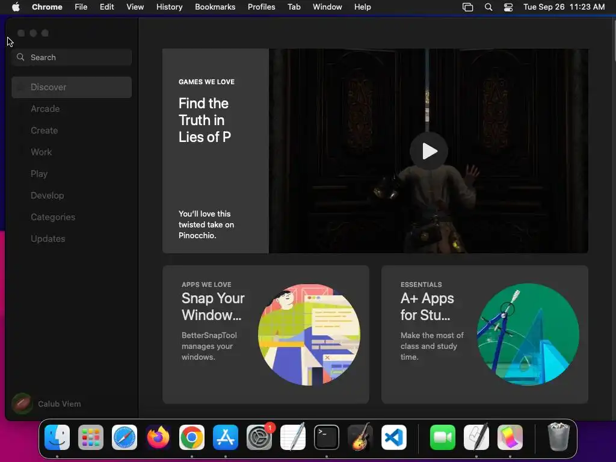
Task: Show Updates in the sidebar
Action: tap(72, 238)
